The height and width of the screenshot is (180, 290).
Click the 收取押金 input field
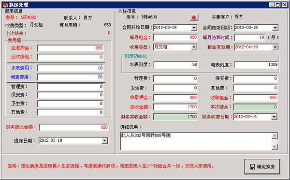point(175,98)
